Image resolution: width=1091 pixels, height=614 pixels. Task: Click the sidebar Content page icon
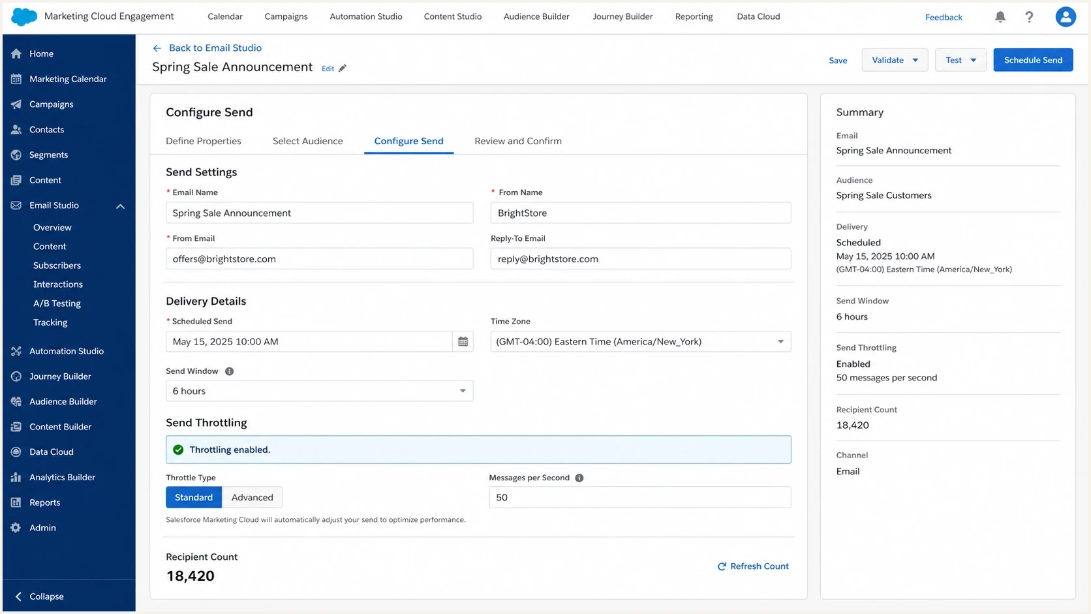point(16,180)
